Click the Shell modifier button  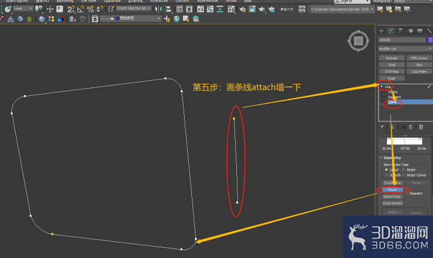[x=392, y=65]
